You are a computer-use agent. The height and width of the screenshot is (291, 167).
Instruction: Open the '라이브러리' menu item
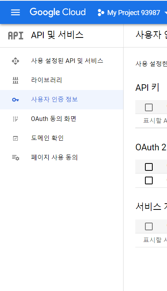tap(46, 80)
